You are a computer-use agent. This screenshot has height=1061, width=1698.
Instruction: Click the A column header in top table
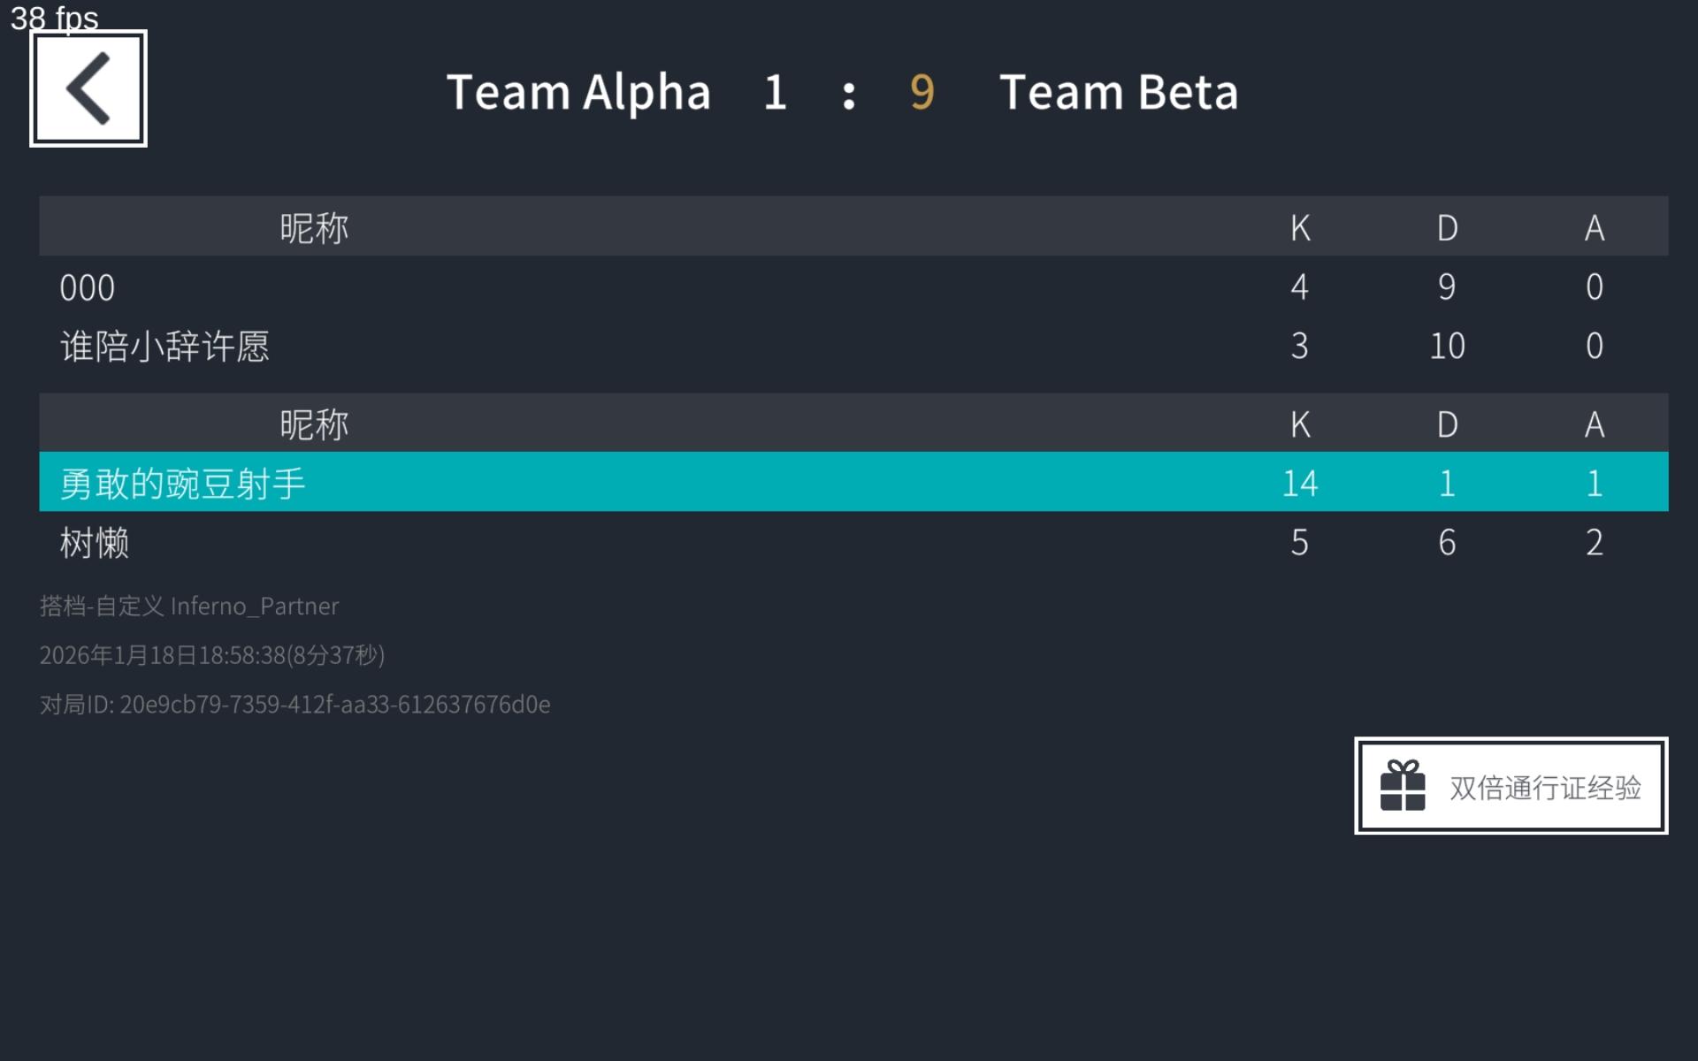[1594, 227]
